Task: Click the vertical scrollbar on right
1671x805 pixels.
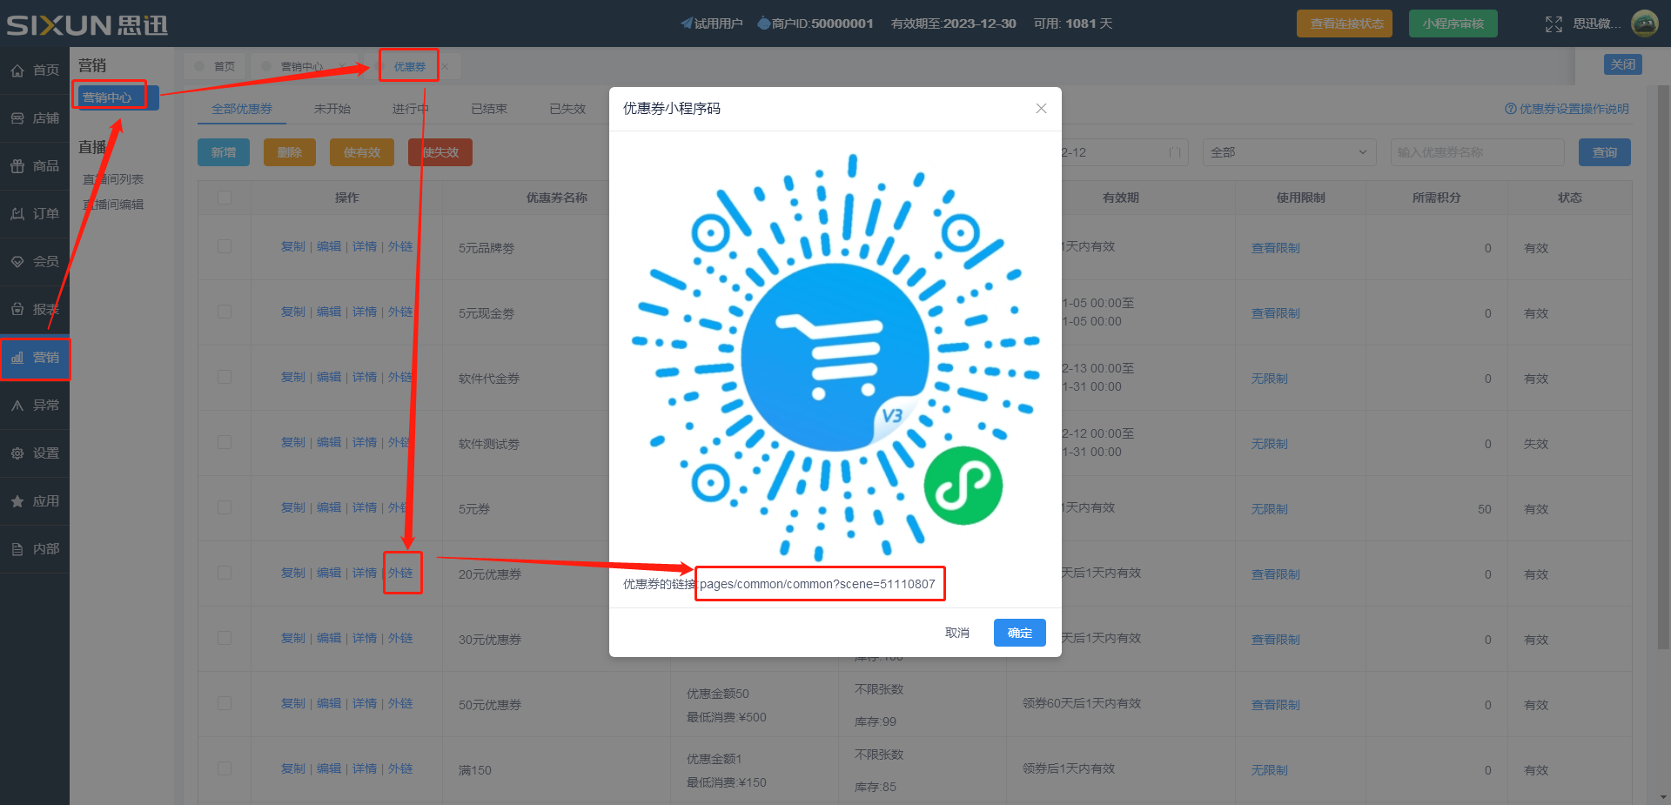Action: 1663,366
